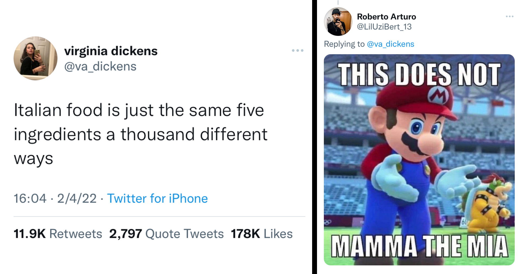Click Roberto Arturo's profile avatar
522x274 pixels.
338,22
